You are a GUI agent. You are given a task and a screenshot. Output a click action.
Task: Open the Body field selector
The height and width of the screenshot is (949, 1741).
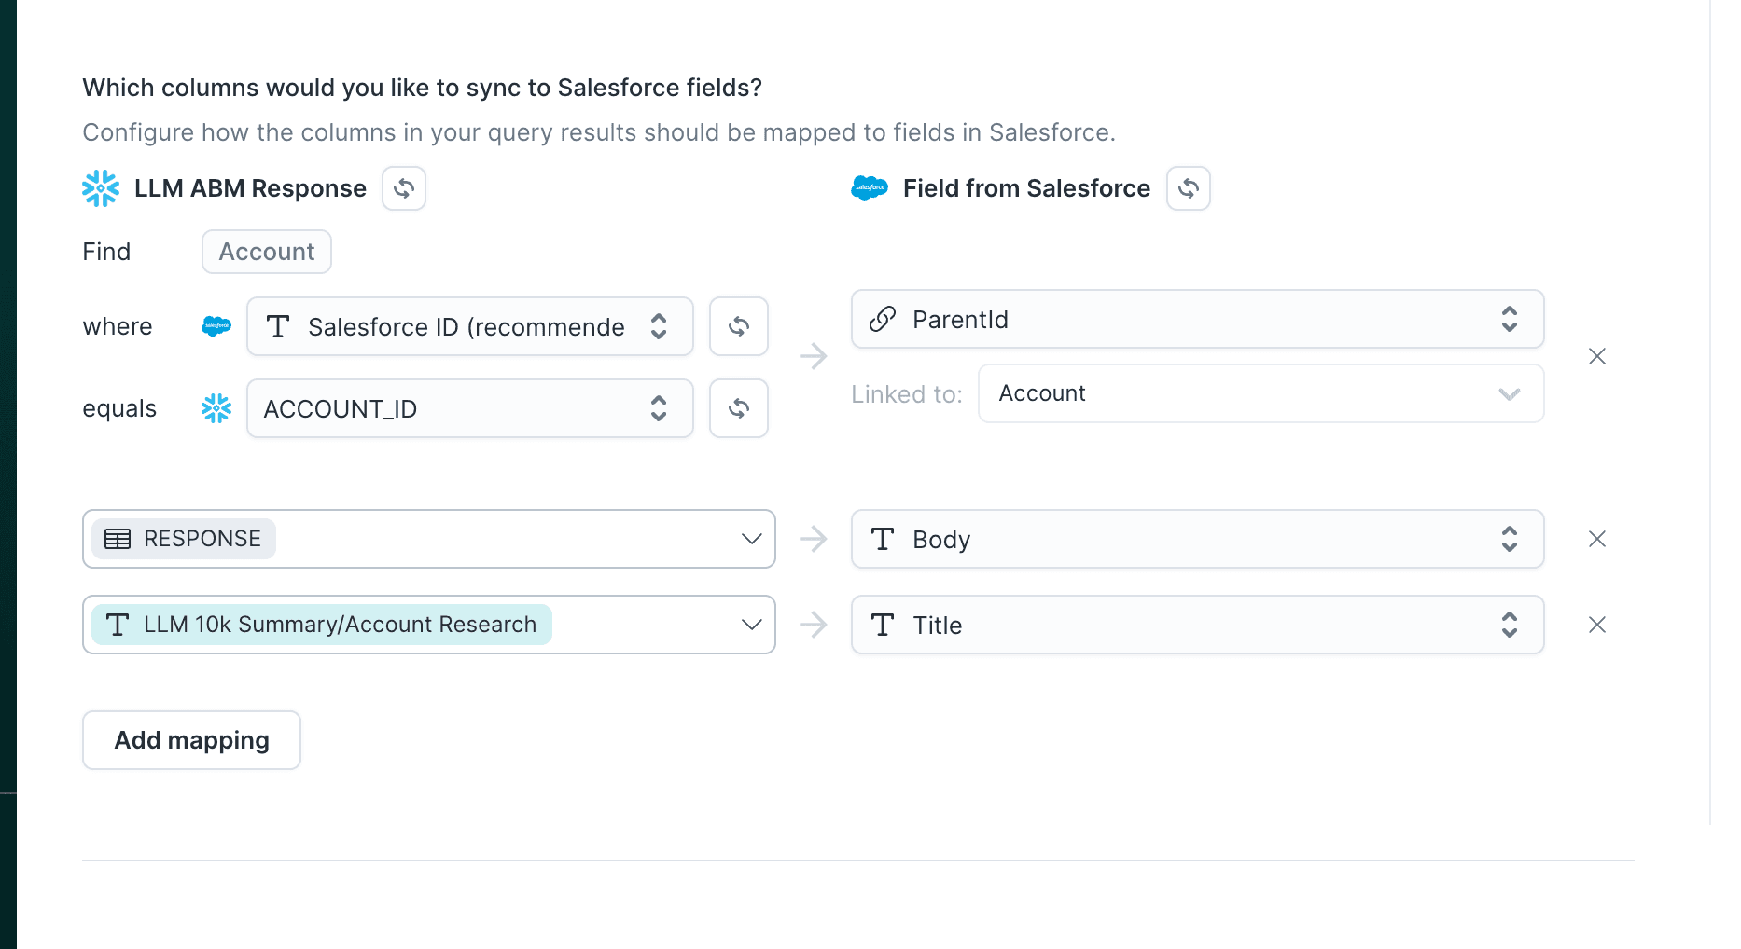click(x=1509, y=539)
